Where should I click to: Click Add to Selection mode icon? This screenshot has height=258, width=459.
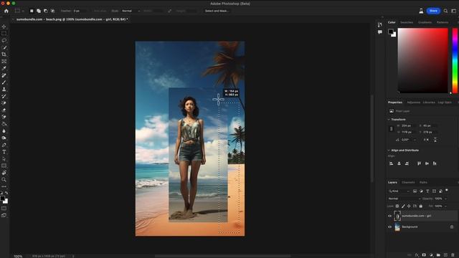pos(39,11)
